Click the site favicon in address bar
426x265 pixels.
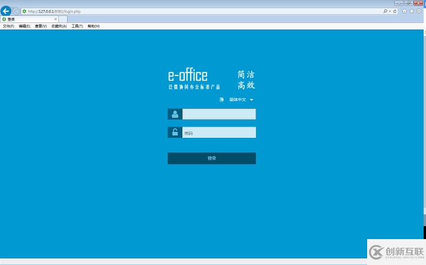[24, 11]
